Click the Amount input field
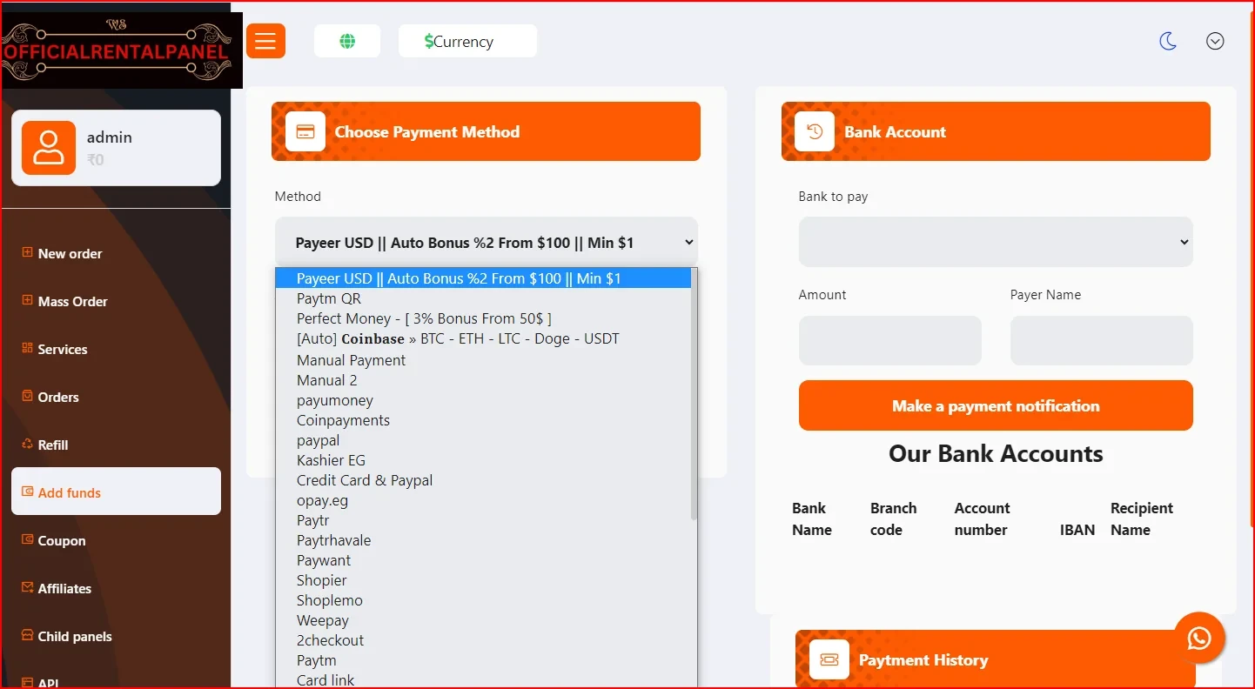Viewport: 1255px width, 689px height. [x=889, y=340]
